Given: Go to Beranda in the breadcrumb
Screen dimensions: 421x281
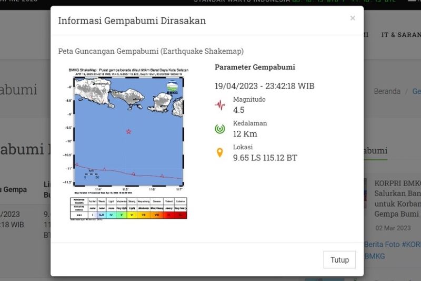Looking at the screenshot, I should 387,91.
